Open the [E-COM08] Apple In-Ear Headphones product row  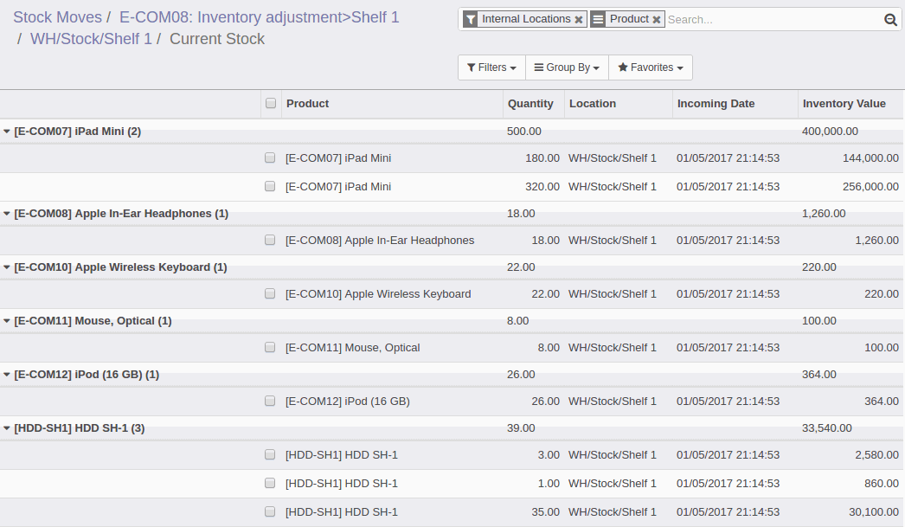380,241
